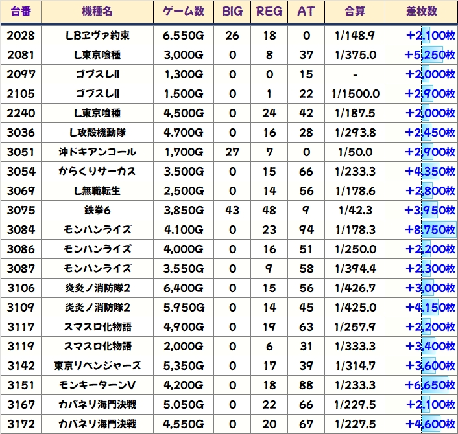Select the BIG column header
Screen dimensions: 458x434
pos(232,12)
